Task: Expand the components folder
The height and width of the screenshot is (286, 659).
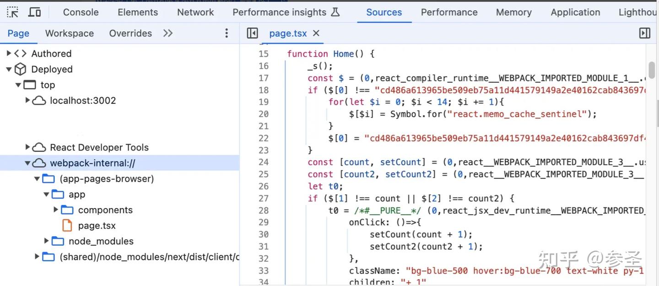Action: 55,210
